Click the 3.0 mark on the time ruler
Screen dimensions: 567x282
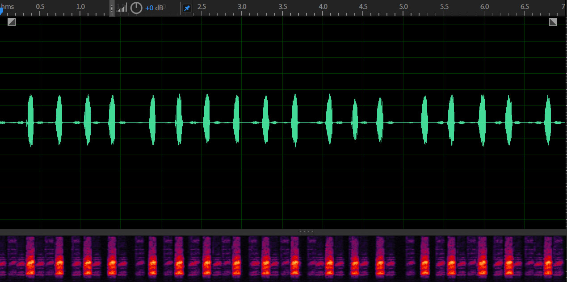tap(242, 7)
